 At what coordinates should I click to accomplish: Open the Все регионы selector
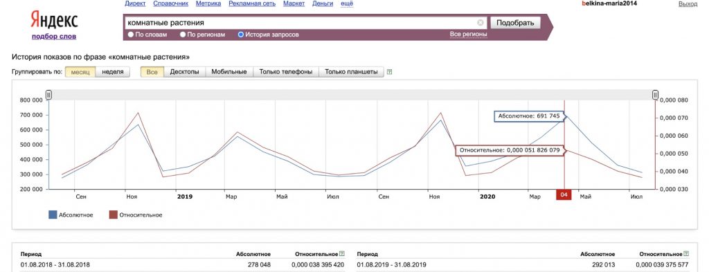(469, 35)
